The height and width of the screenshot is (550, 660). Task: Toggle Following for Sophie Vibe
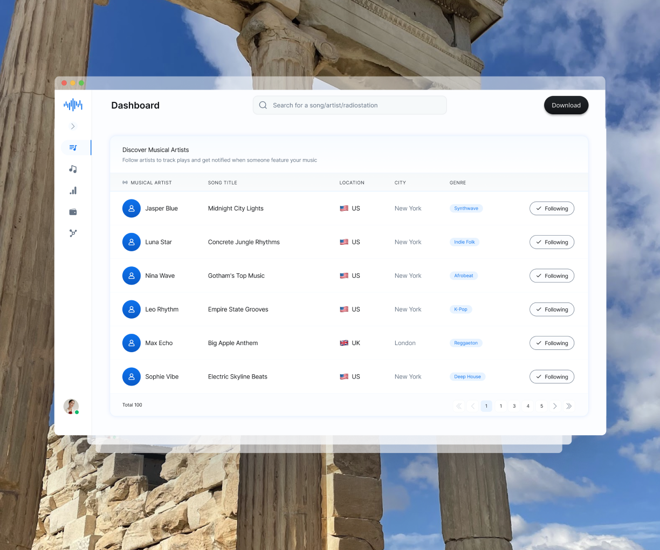pos(552,377)
